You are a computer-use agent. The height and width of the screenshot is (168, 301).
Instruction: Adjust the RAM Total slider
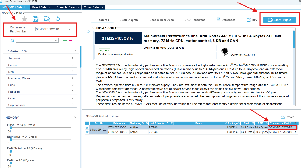click(x=11, y=151)
